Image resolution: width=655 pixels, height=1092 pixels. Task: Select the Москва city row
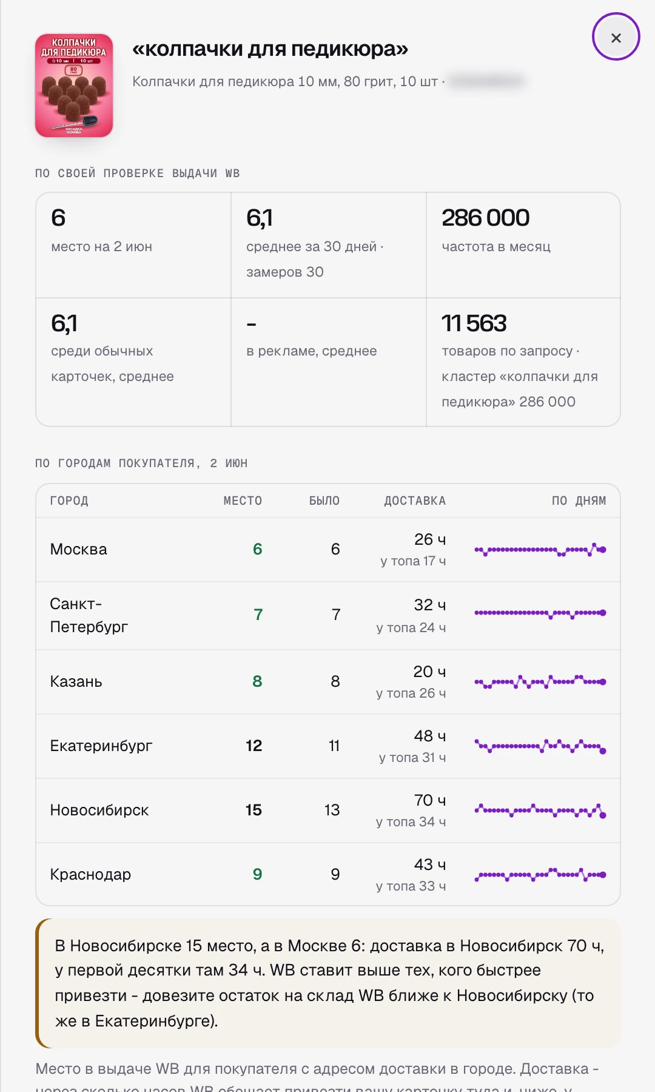coord(328,550)
